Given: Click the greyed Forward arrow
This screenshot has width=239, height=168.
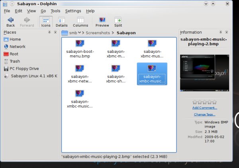Looking at the screenshot, I should [27, 22].
